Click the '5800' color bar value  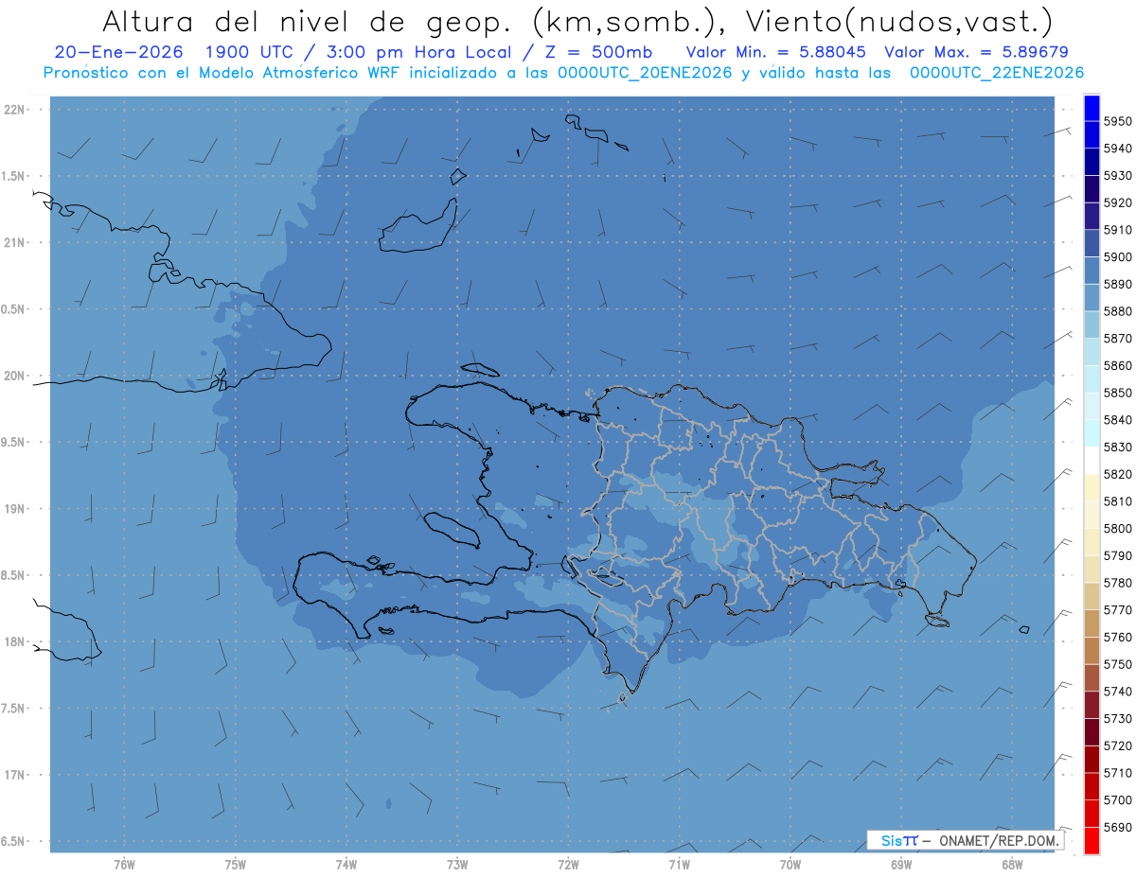coord(1118,528)
